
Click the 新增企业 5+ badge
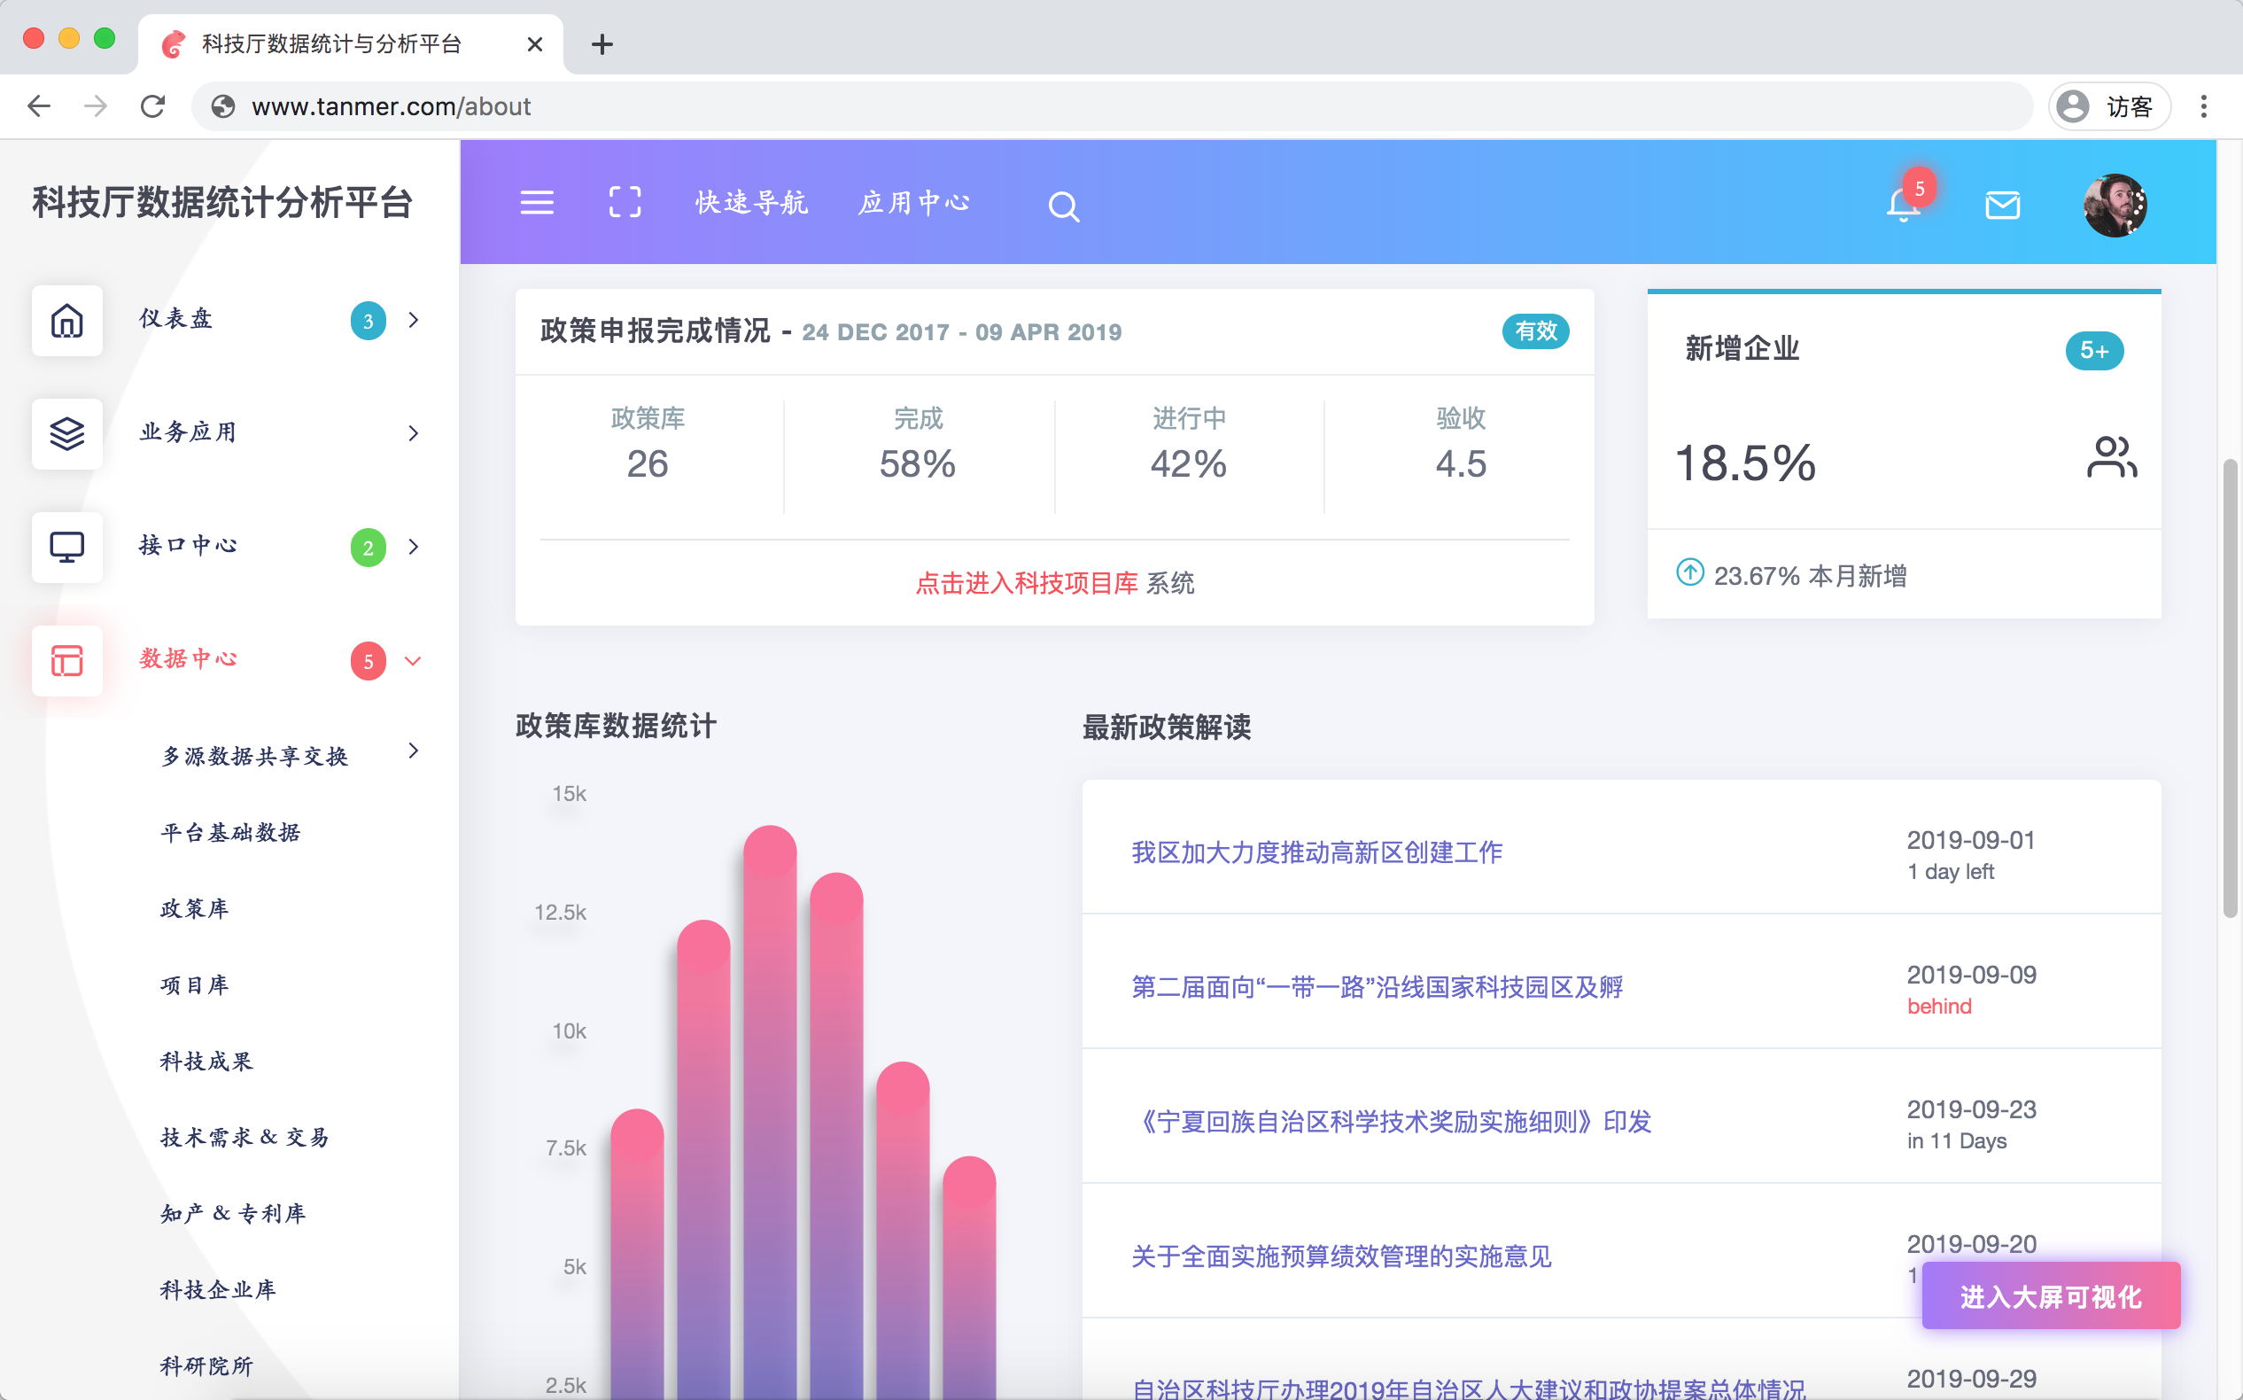coord(2096,351)
